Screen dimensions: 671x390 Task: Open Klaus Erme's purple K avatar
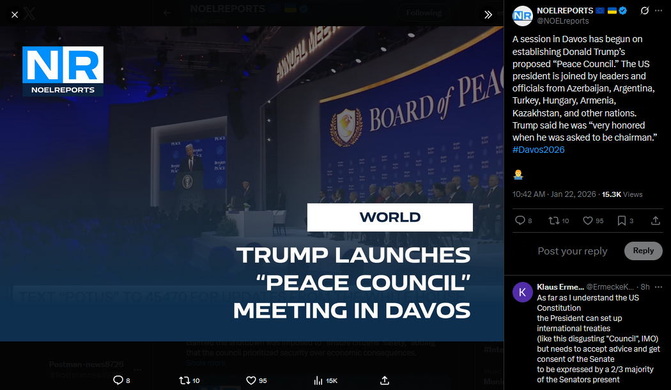[x=523, y=292]
